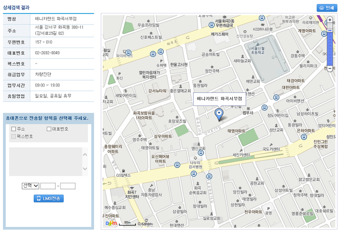Click the 일요일, 공휴일 휴무 holiday value

[x=53, y=96]
